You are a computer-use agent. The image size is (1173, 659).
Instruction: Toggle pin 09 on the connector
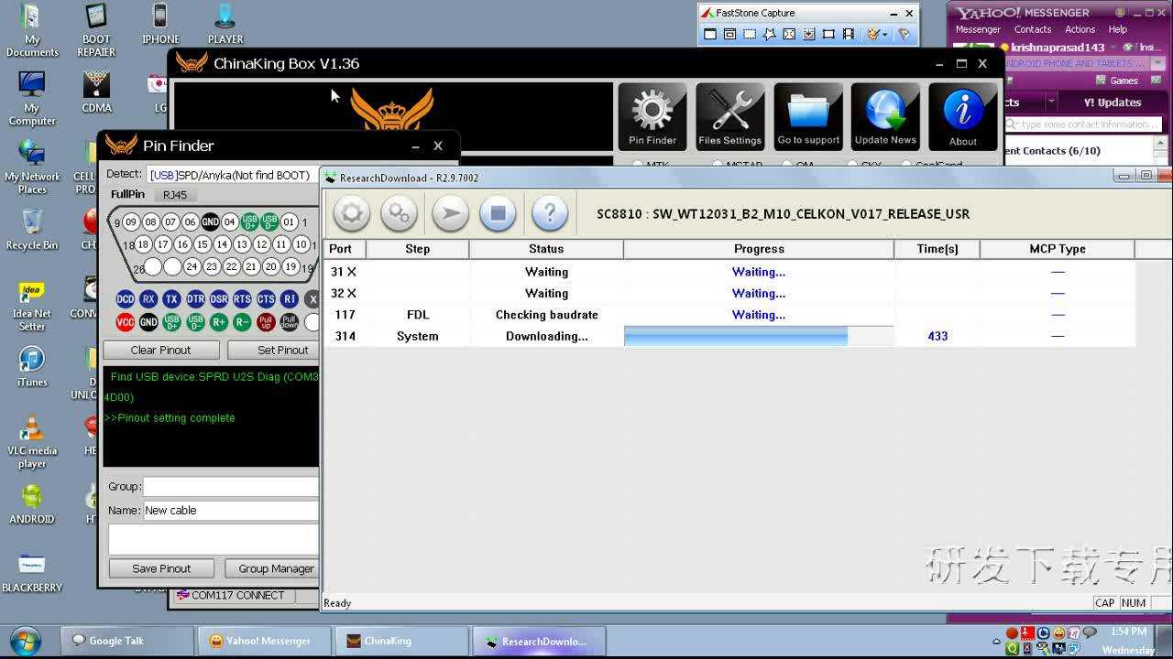(x=131, y=222)
